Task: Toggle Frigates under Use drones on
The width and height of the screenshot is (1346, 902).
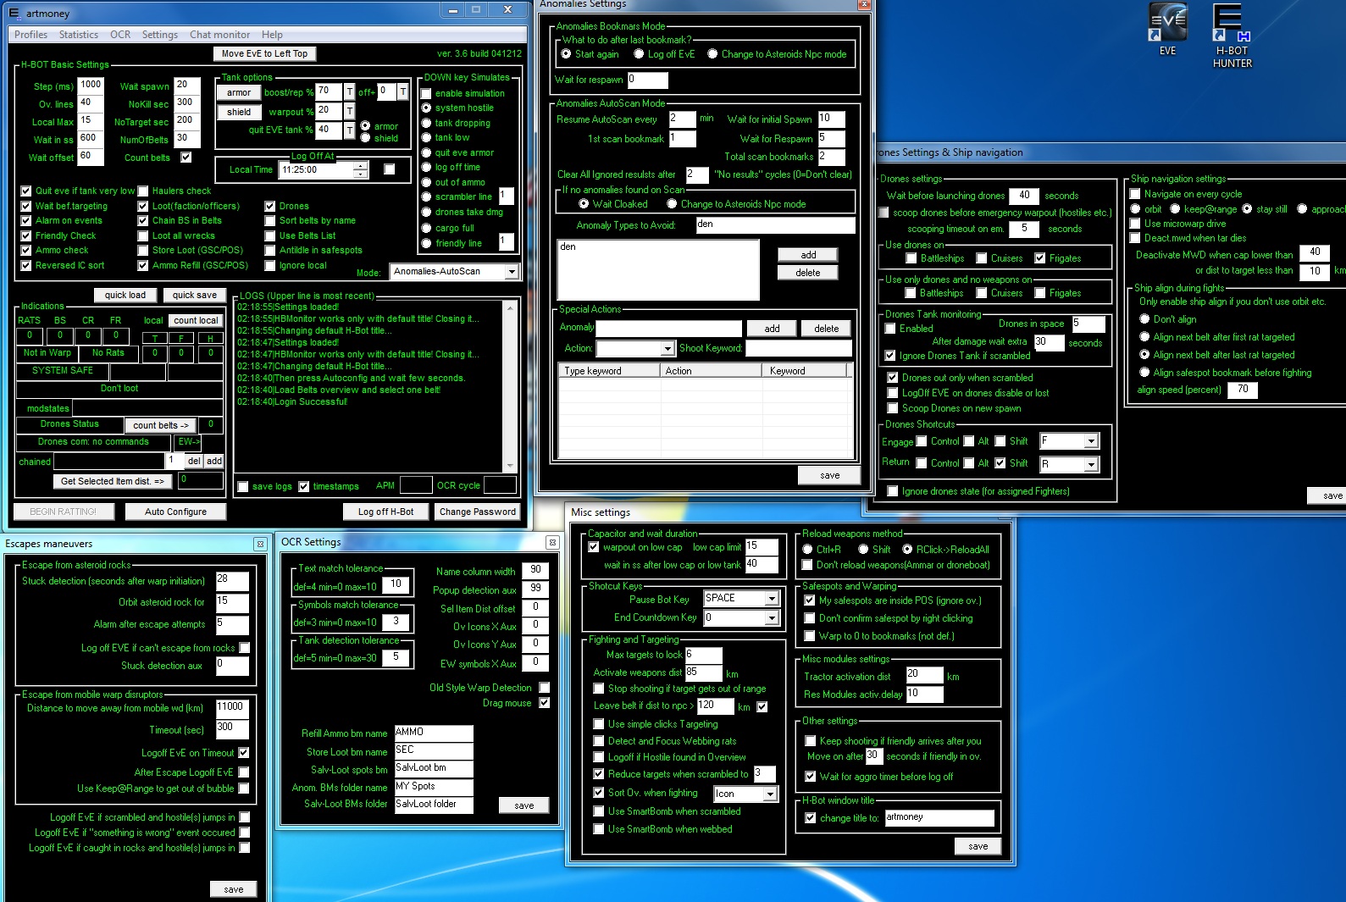Action: pyautogui.click(x=1040, y=258)
